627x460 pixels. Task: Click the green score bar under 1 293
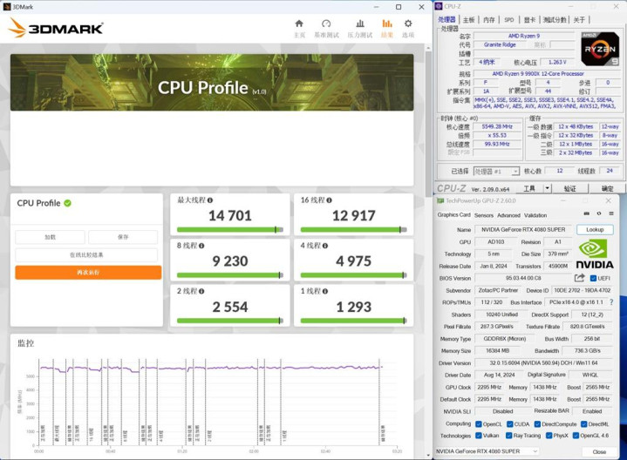click(x=353, y=321)
